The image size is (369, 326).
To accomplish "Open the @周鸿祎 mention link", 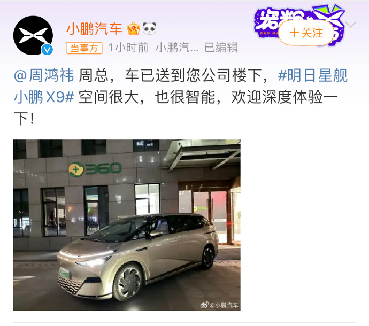I will 44,75.
